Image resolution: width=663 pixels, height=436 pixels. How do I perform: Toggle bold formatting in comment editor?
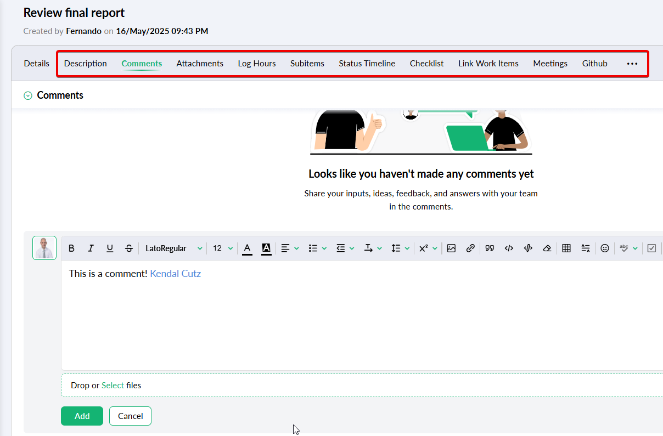[71, 248]
